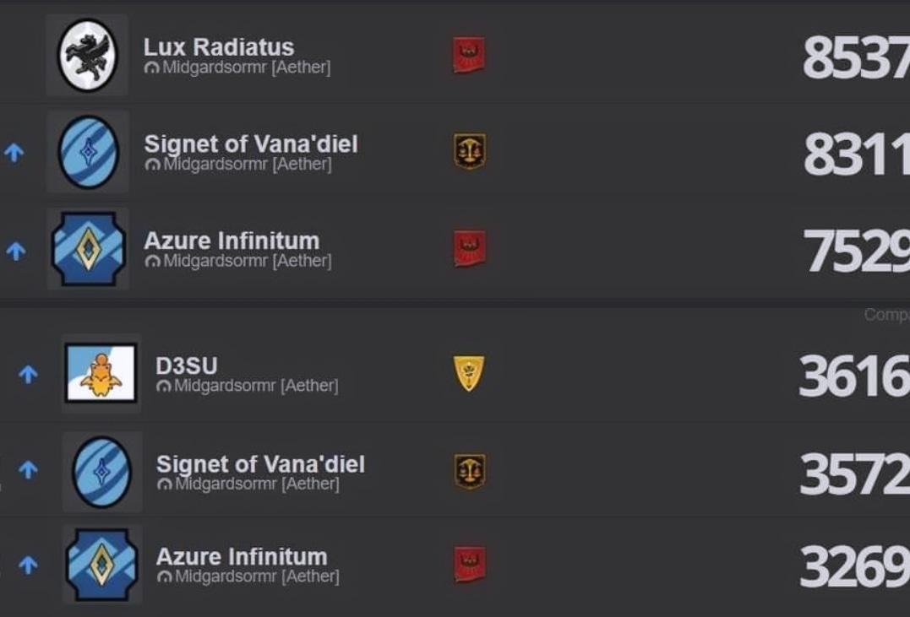This screenshot has width=910, height=617.
Task: Click red Maelstrom flag beside Lux Radiatus
Action: click(x=468, y=55)
